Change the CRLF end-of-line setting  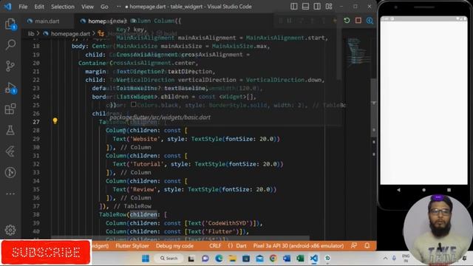coord(215,245)
